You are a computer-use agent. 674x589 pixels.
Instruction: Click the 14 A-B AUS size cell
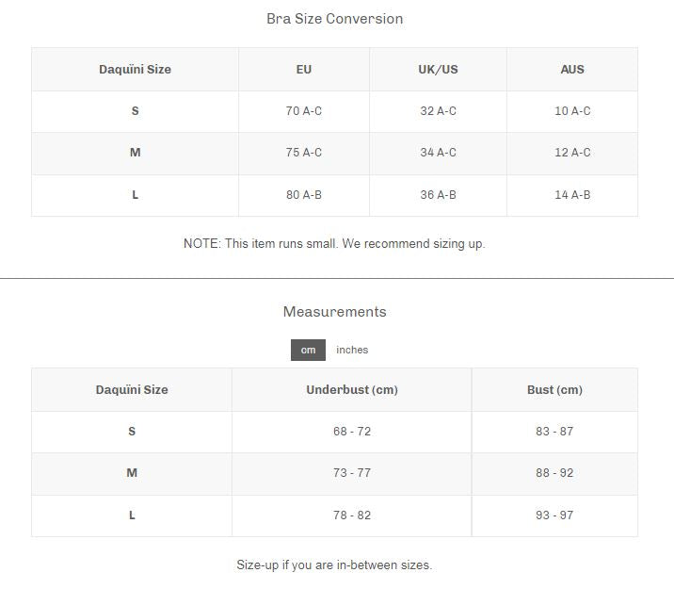[x=572, y=195]
